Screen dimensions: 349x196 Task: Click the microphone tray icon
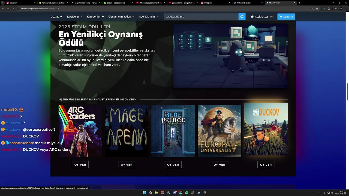(x=324, y=193)
